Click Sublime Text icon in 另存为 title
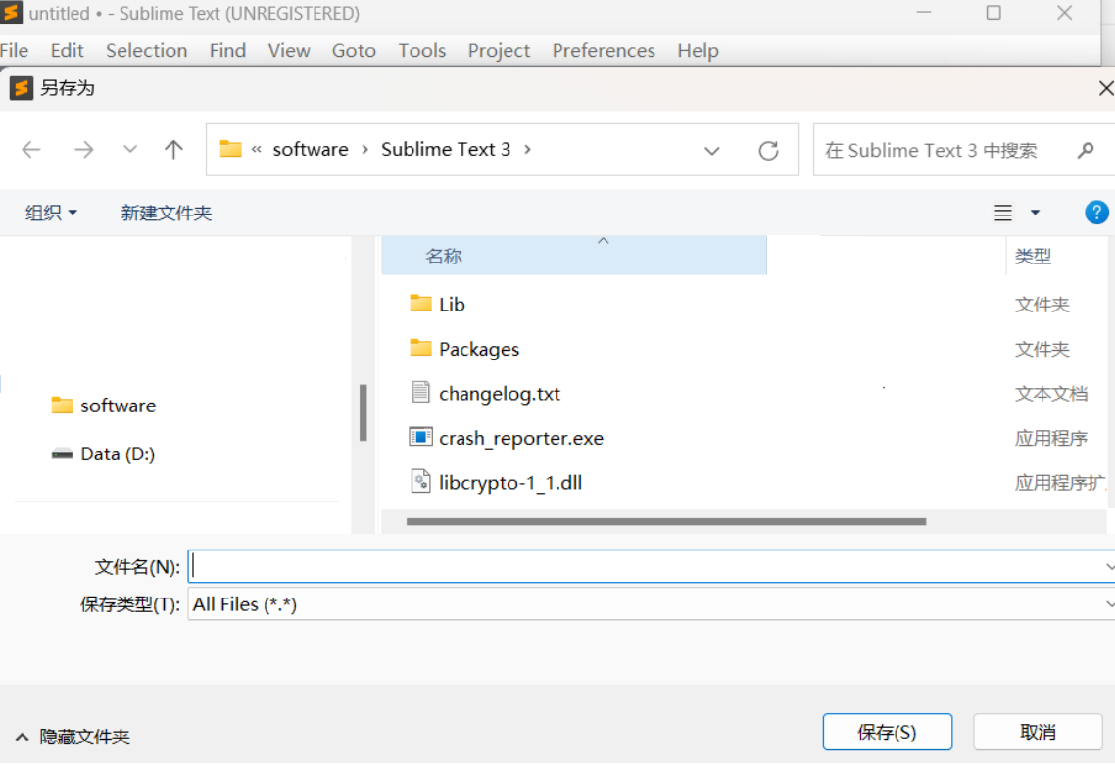Image resolution: width=1115 pixels, height=765 pixels. 22,88
